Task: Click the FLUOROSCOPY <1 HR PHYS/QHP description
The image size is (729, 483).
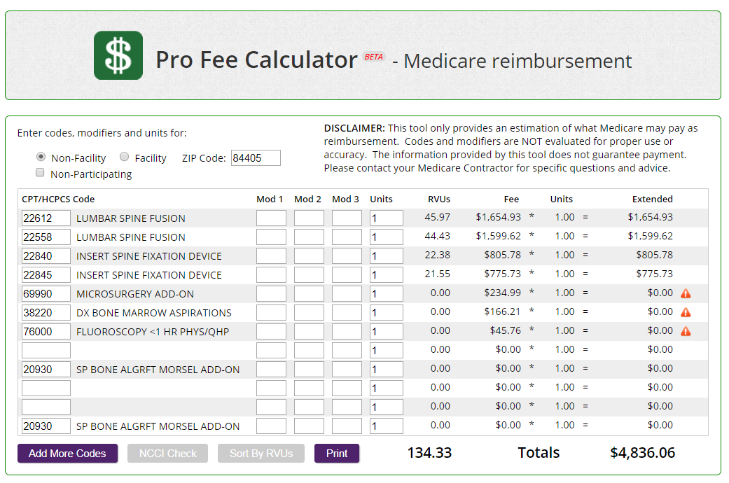Action: [x=153, y=332]
